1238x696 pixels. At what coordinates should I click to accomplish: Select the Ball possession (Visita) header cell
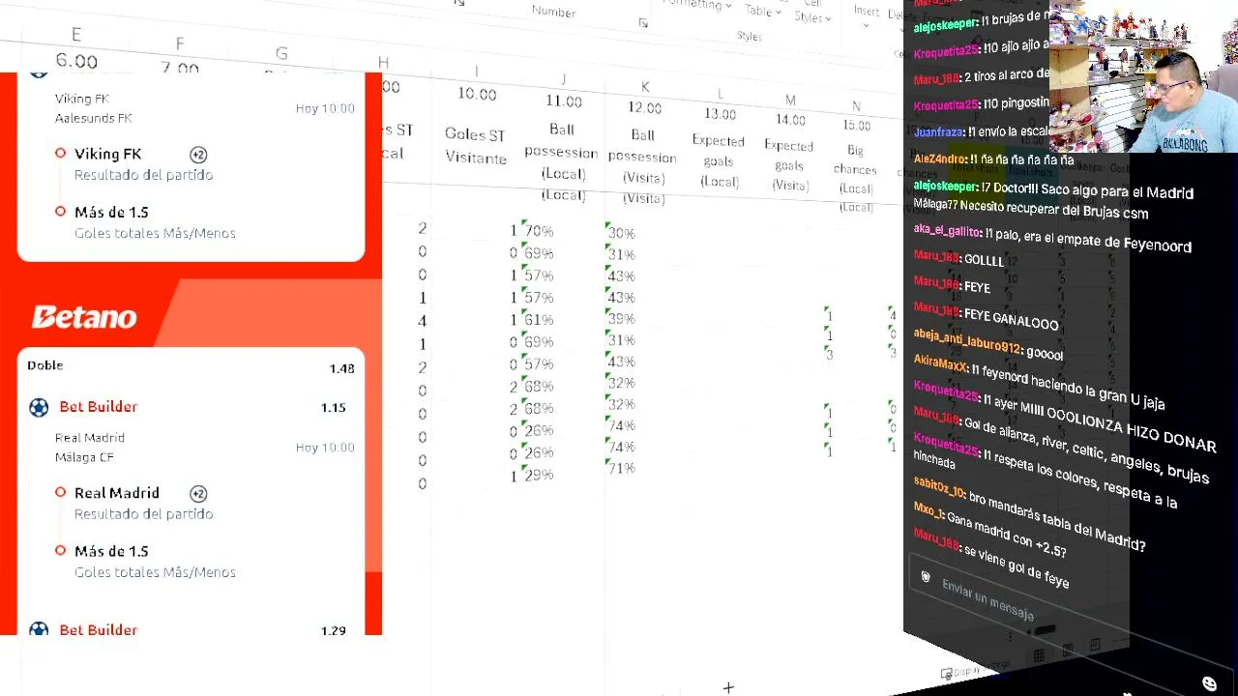click(643, 166)
